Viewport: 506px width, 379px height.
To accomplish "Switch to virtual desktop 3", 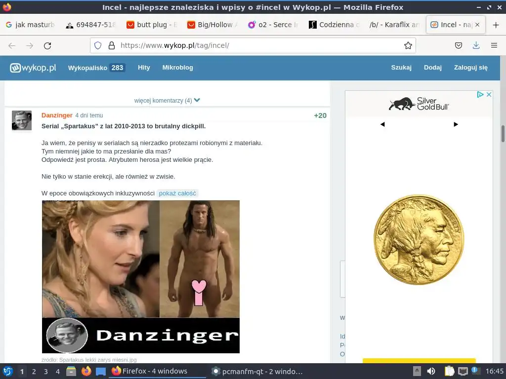I will [46, 372].
